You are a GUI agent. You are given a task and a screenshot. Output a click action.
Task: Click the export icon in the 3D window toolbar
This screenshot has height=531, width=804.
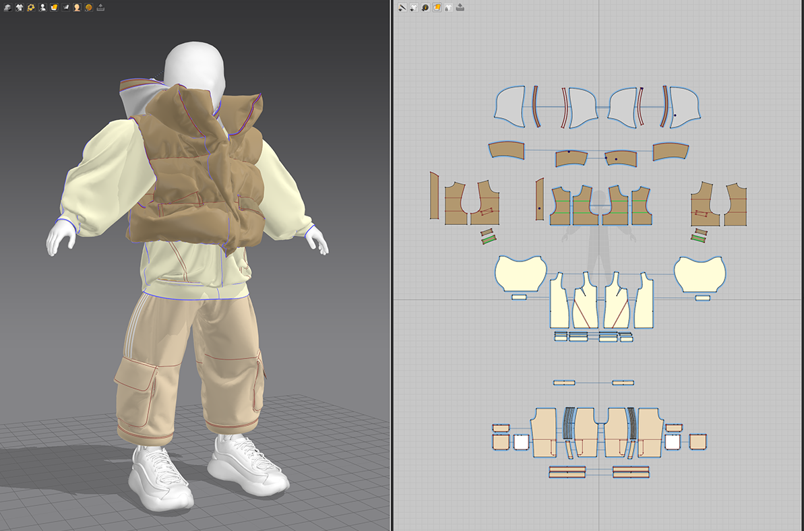[x=100, y=7]
